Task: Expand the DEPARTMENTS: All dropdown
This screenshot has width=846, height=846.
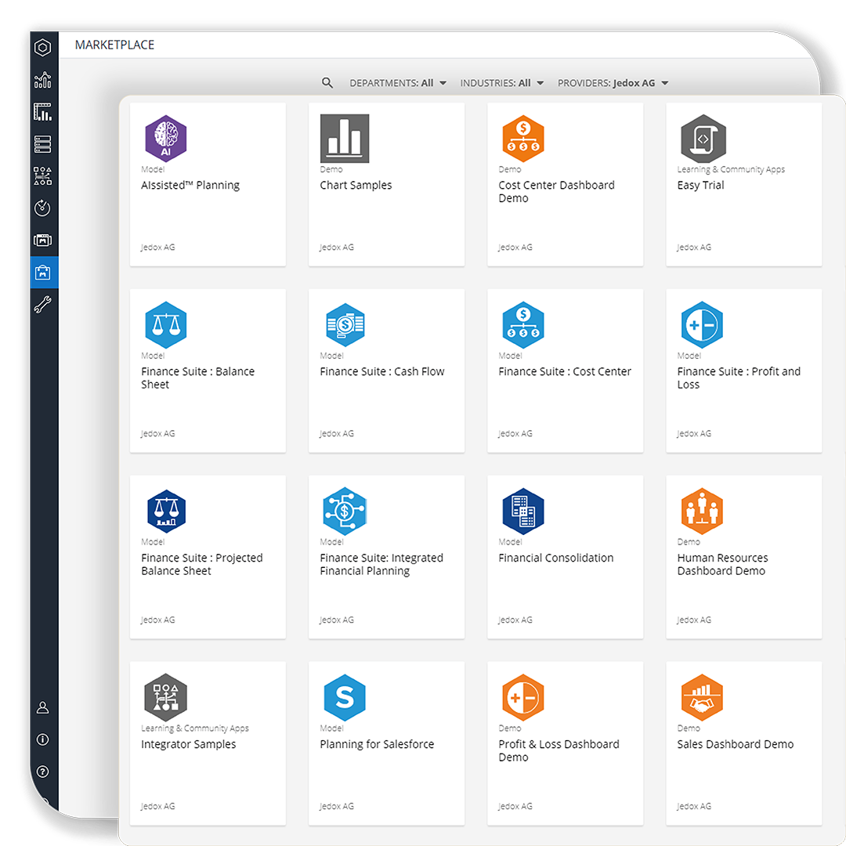Action: click(399, 82)
